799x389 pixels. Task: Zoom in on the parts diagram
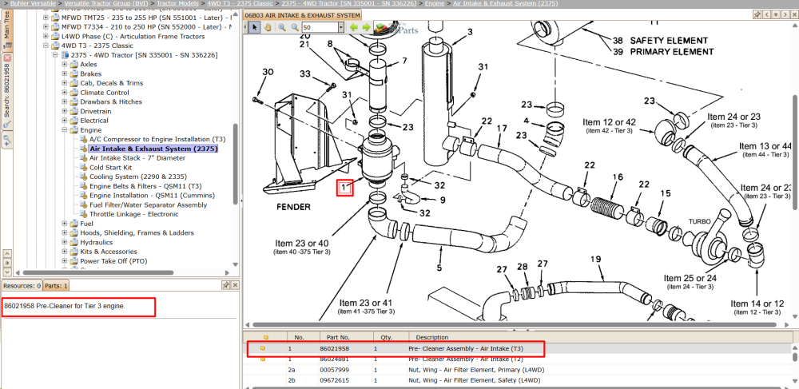click(282, 27)
